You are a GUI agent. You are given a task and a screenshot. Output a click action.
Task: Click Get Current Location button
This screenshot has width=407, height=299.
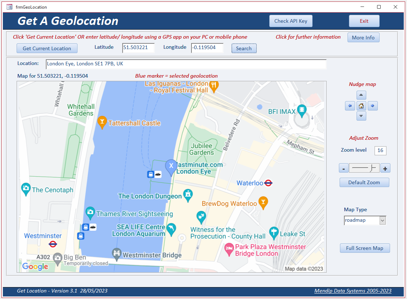[x=47, y=48]
